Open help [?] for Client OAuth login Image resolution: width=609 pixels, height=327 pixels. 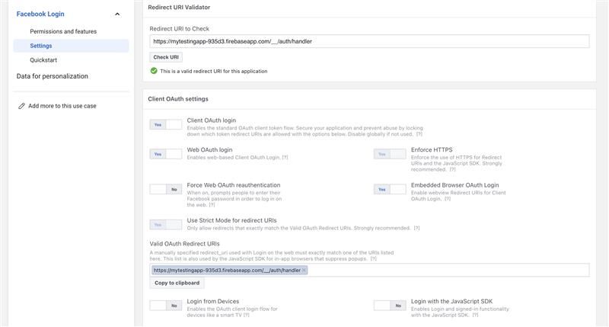click(419, 134)
